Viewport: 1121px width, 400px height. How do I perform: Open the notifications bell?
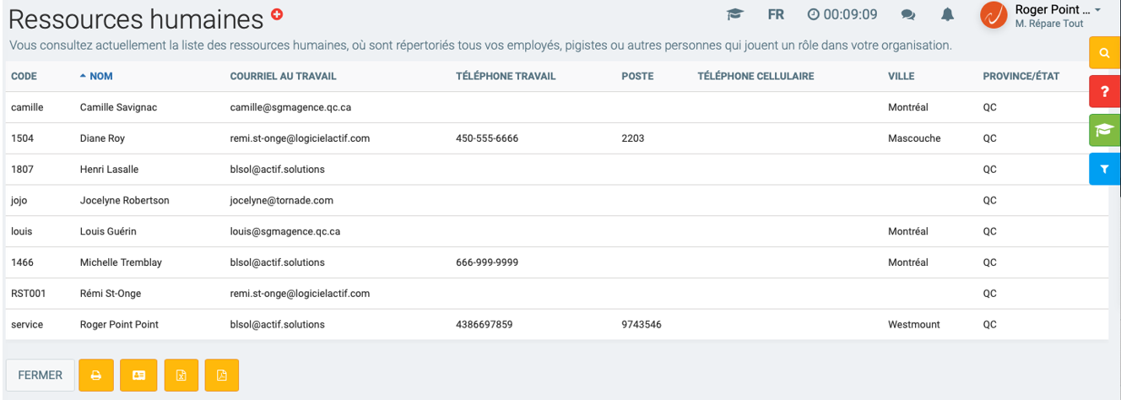948,14
